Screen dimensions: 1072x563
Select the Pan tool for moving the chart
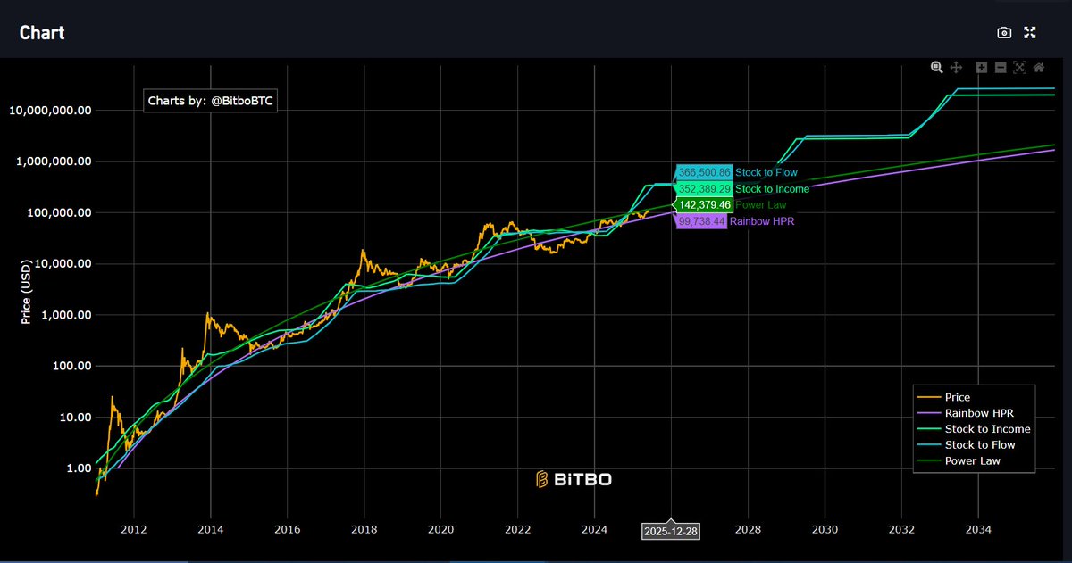956,67
